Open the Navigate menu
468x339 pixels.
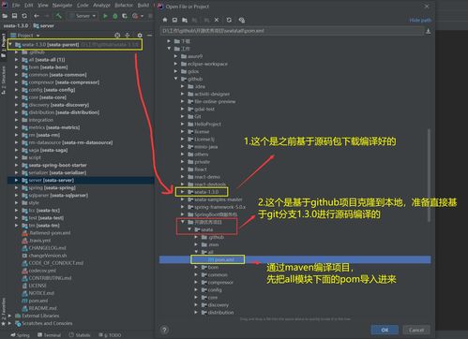coord(62,5)
